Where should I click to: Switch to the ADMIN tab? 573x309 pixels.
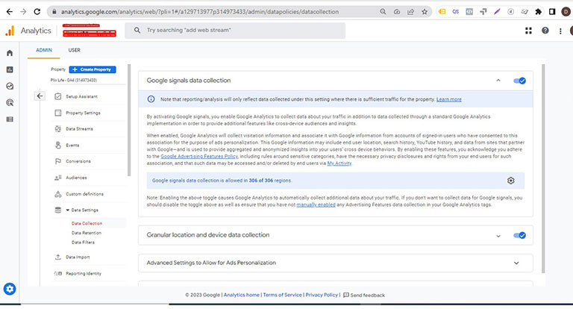point(44,50)
